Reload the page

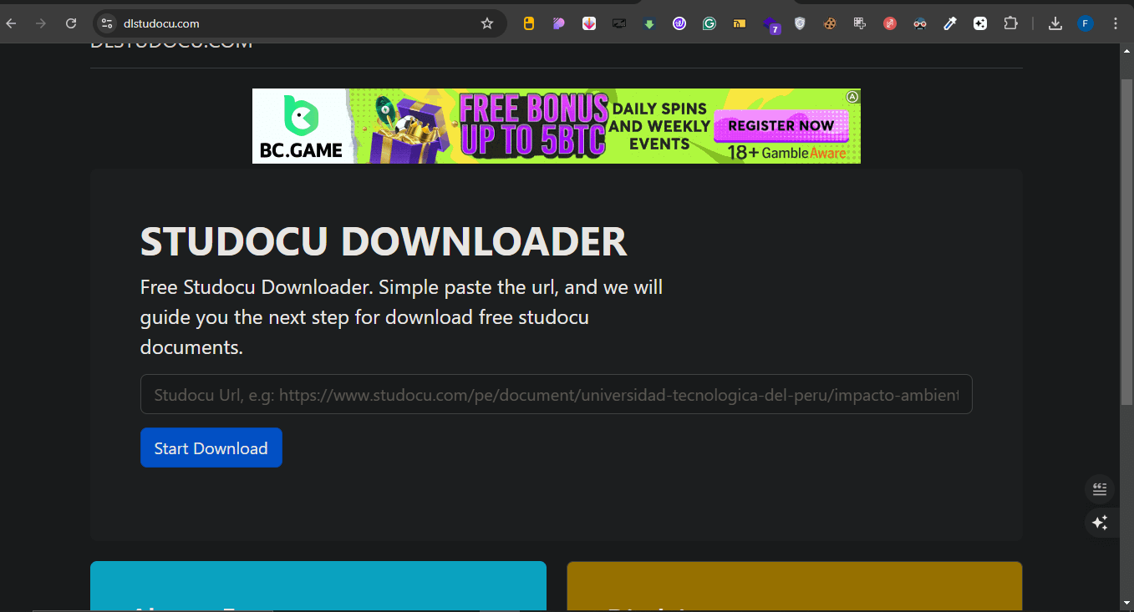[70, 23]
